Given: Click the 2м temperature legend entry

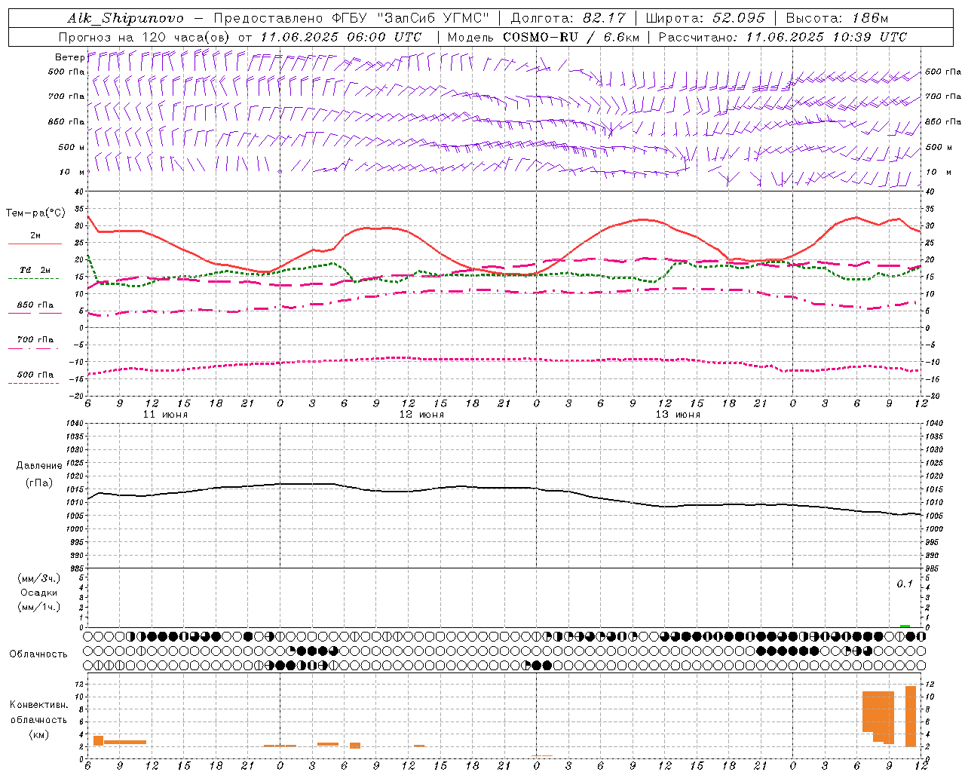Looking at the screenshot, I should point(35,236).
